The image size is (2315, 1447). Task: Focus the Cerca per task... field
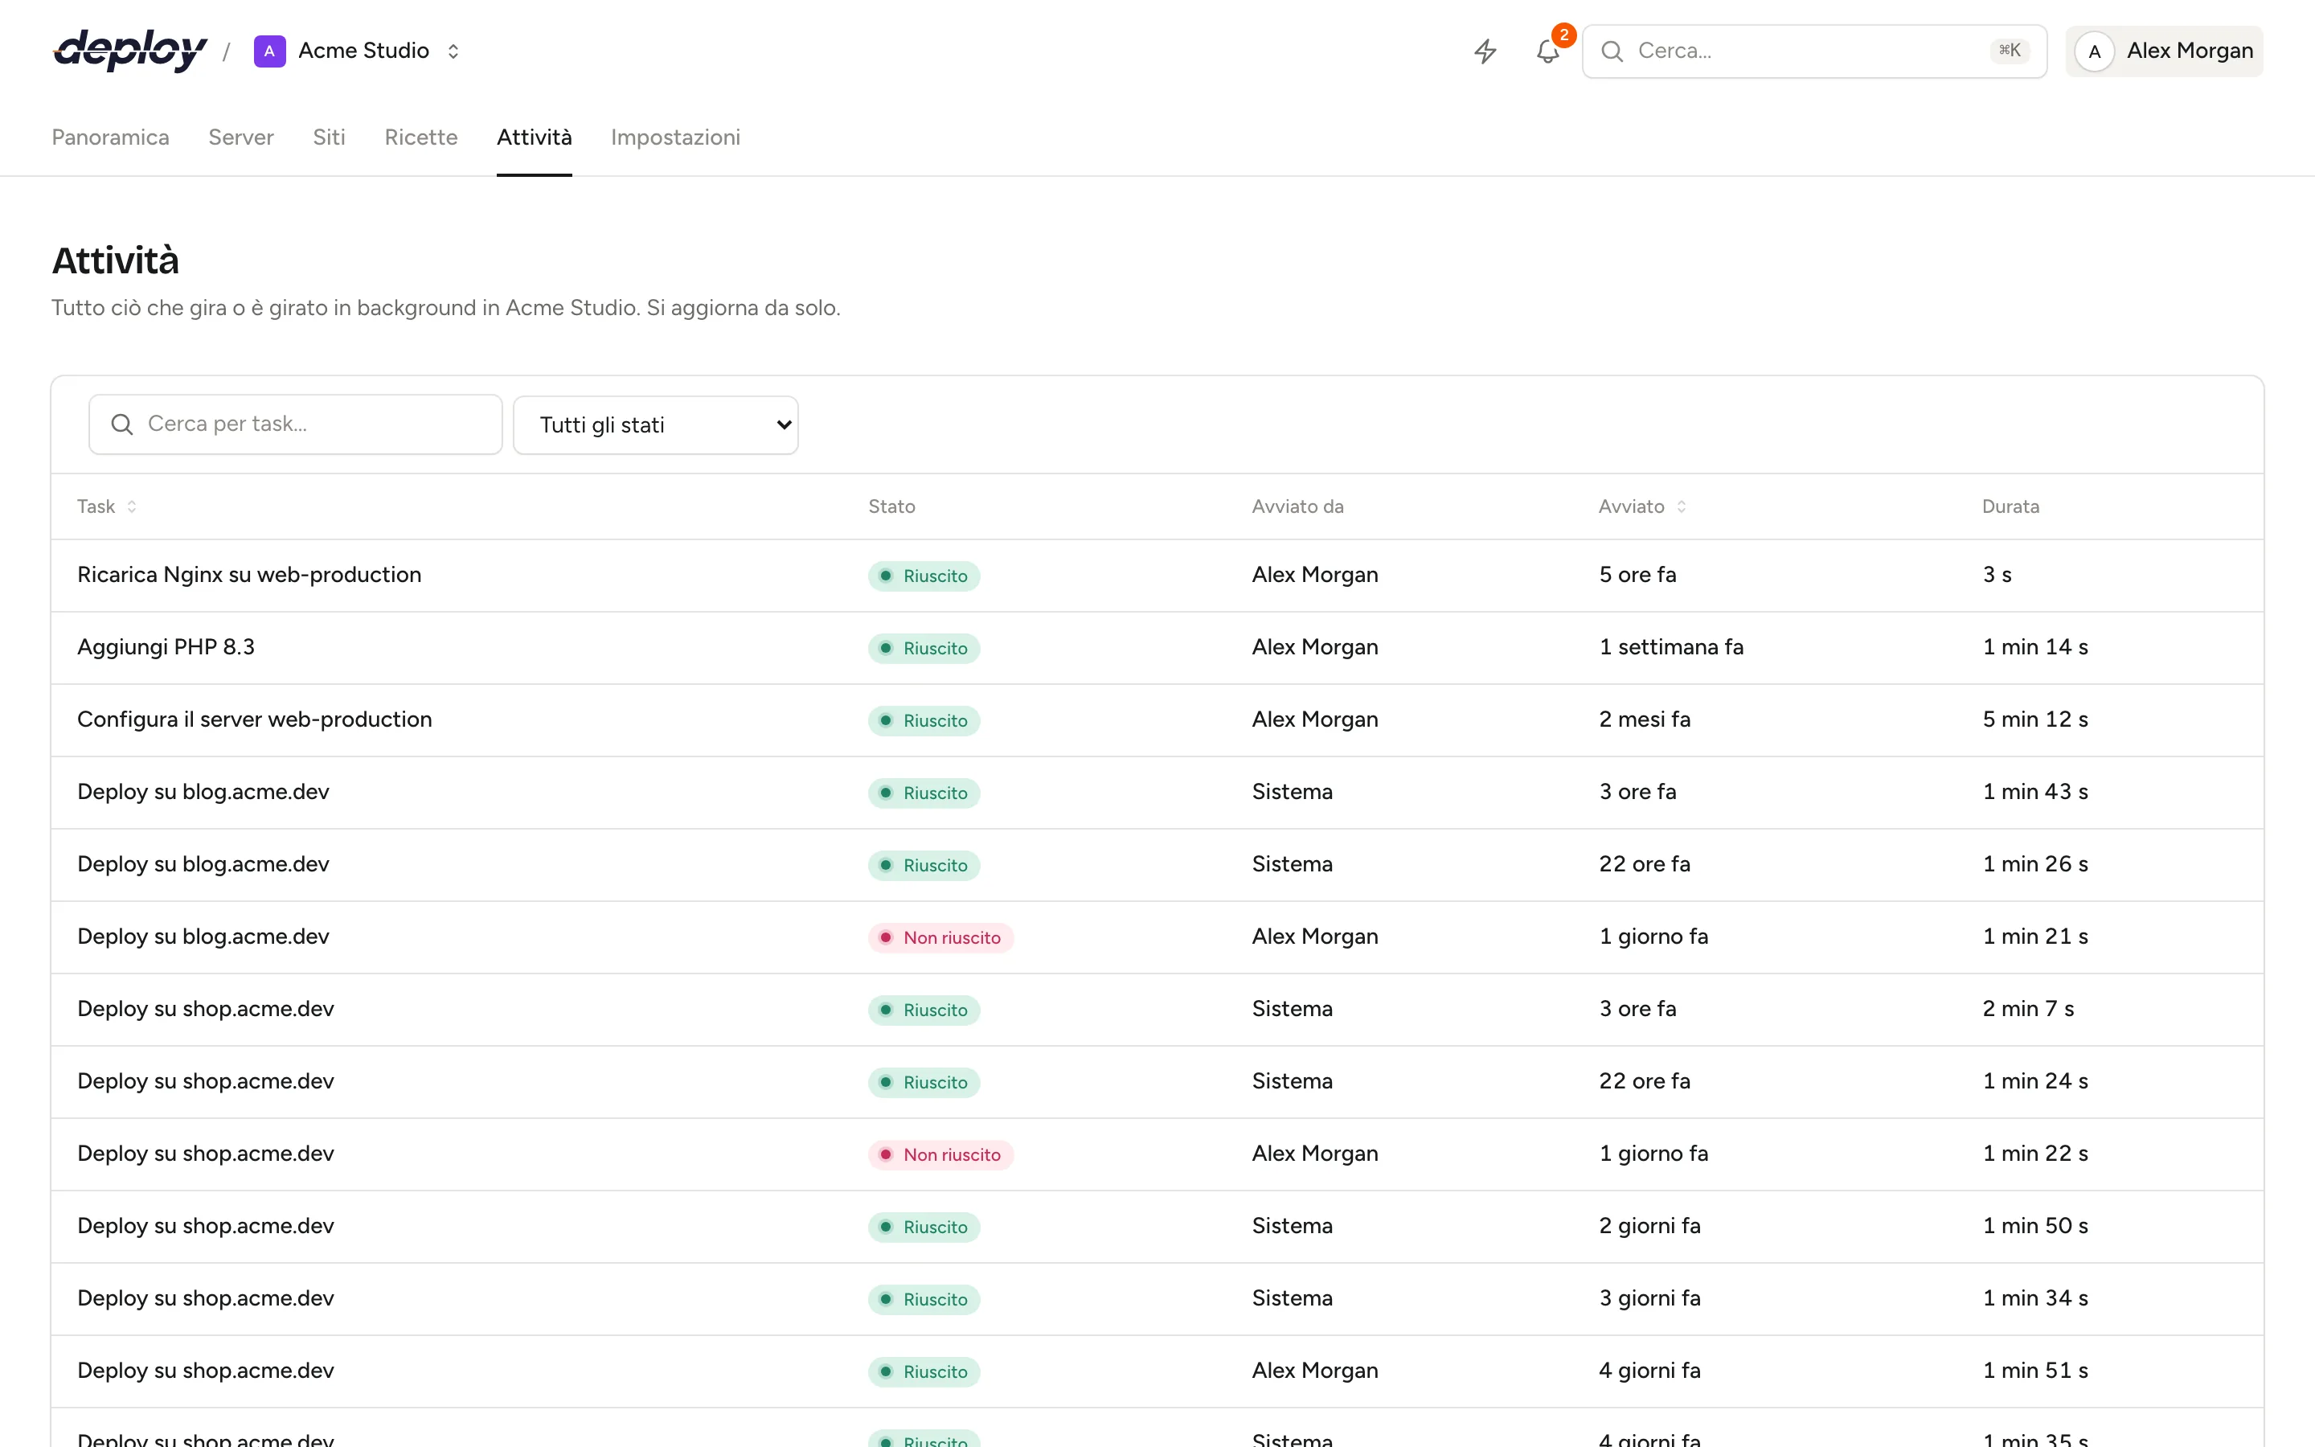coord(296,424)
